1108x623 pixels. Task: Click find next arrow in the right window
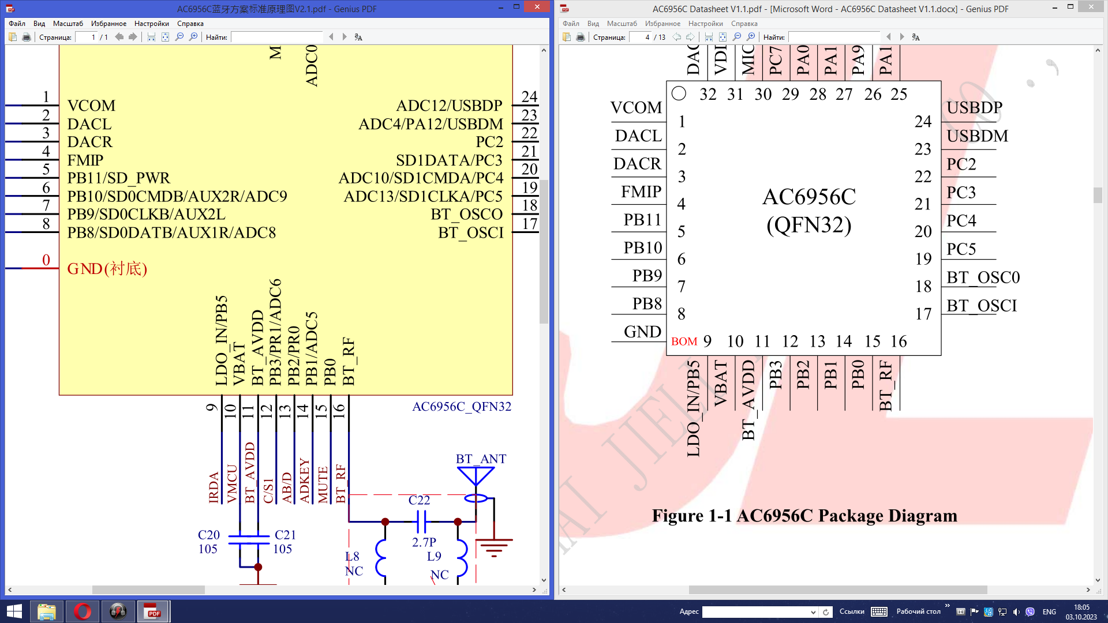(902, 37)
